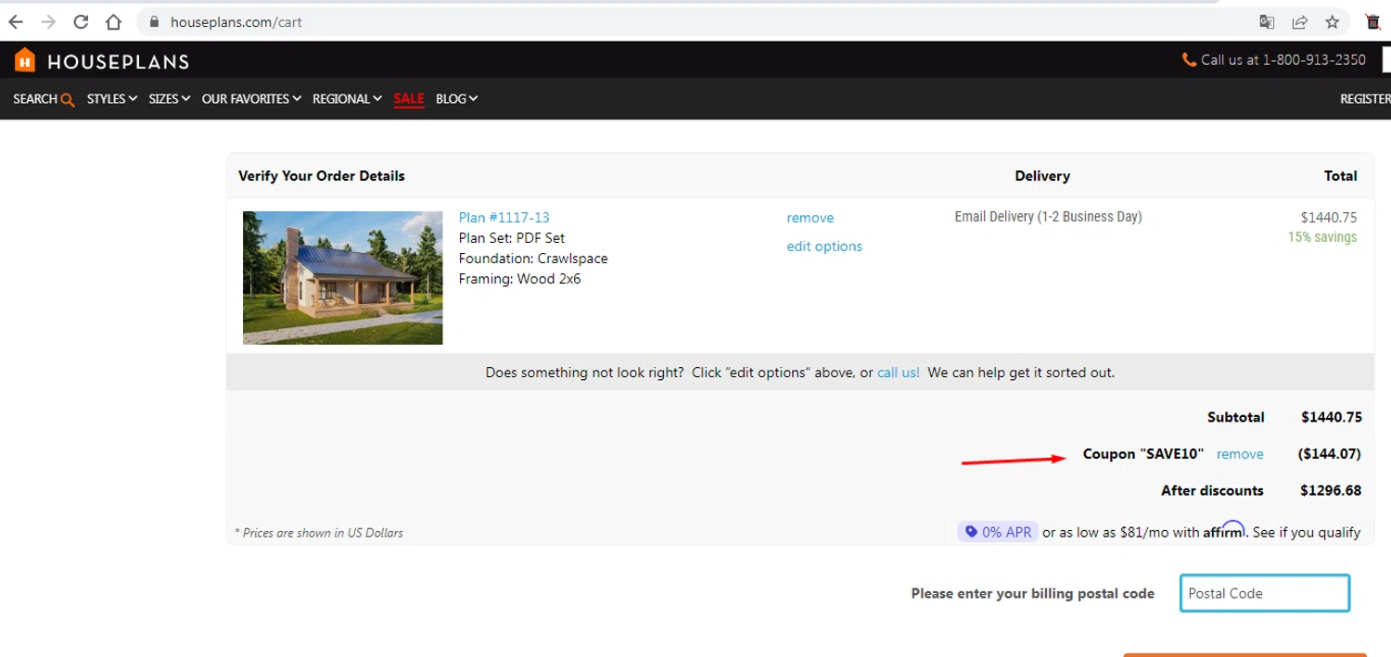Image resolution: width=1391 pixels, height=657 pixels.
Task: Click the red trash extension icon
Action: (x=1373, y=22)
